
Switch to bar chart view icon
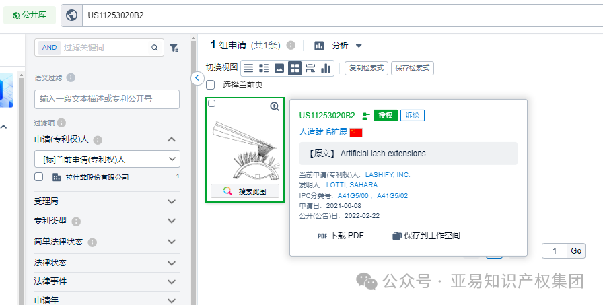326,68
